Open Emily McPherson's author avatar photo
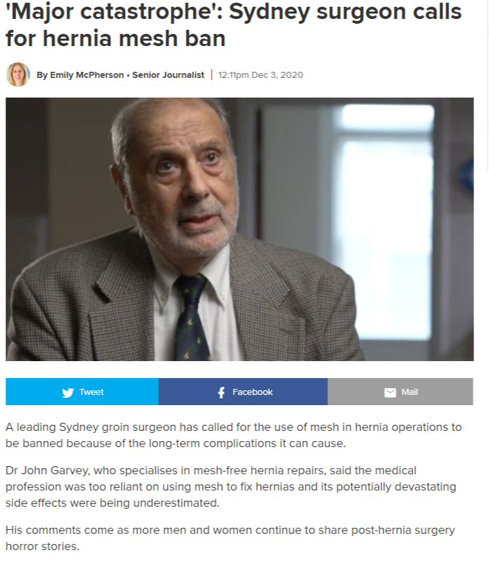 [18, 75]
